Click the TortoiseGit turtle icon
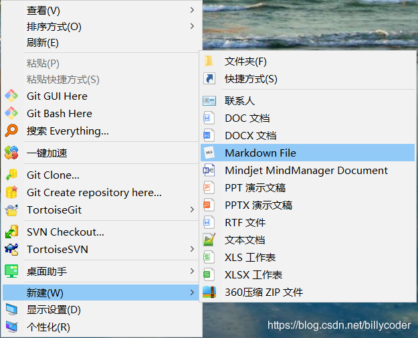418x338 pixels. (x=11, y=210)
